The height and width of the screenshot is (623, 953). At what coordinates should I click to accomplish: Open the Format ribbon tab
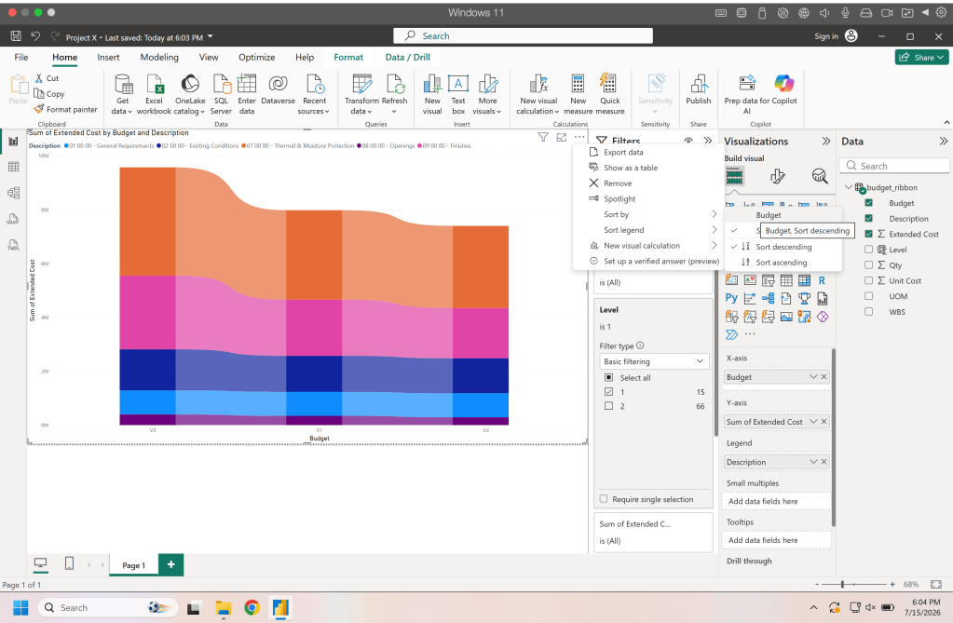coord(348,57)
